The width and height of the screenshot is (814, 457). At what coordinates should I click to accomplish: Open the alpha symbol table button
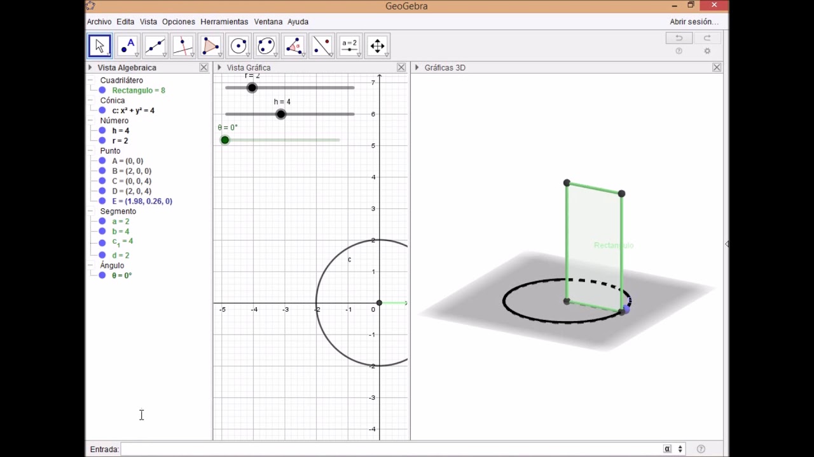click(x=667, y=449)
